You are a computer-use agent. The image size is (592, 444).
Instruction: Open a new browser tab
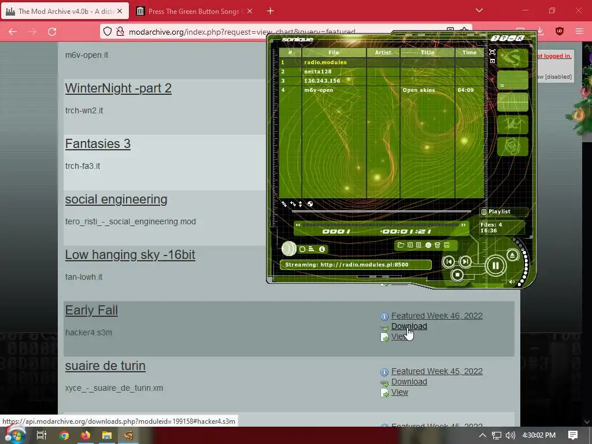pos(271,12)
